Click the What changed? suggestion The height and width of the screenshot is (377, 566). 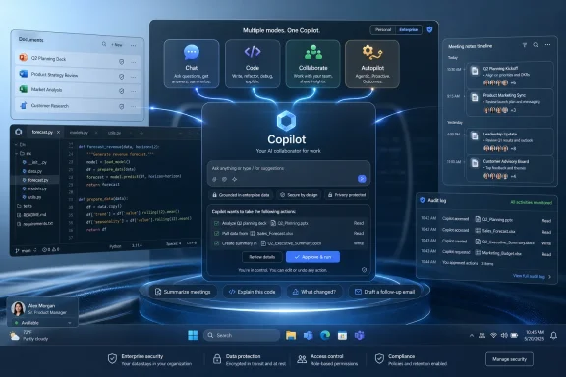pyautogui.click(x=314, y=292)
